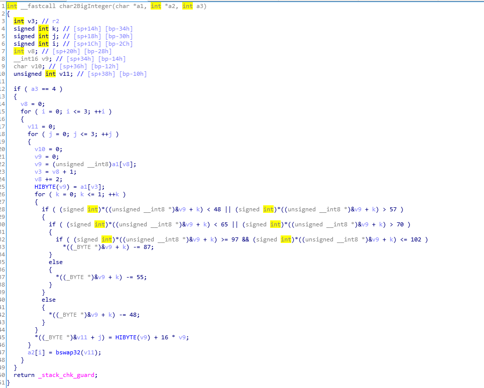Click the constant 87 in the -= 87 statement
Viewport: 484px width, 388px height.
[147, 247]
